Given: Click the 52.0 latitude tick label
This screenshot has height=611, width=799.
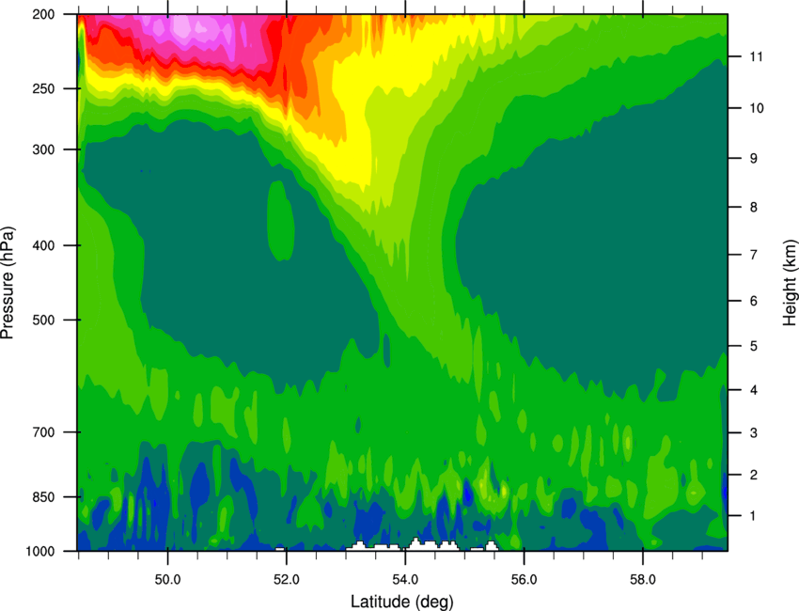Looking at the screenshot, I should (287, 580).
